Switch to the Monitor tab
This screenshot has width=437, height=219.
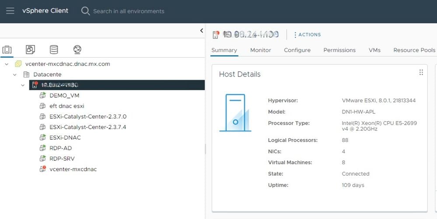point(261,50)
